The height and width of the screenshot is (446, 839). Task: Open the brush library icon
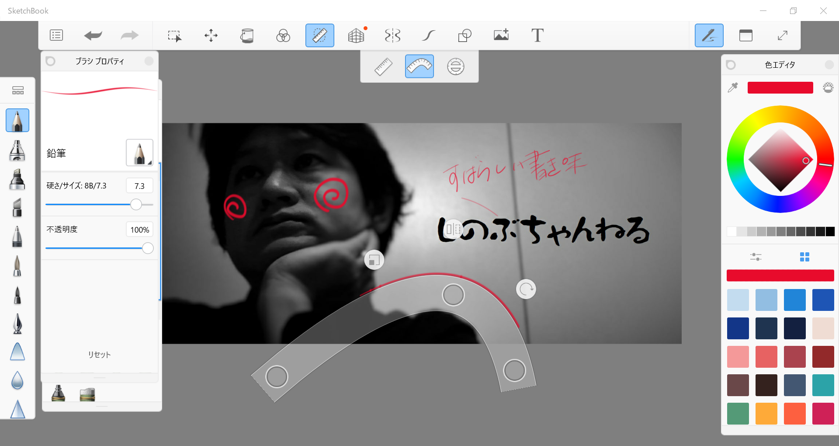point(18,91)
